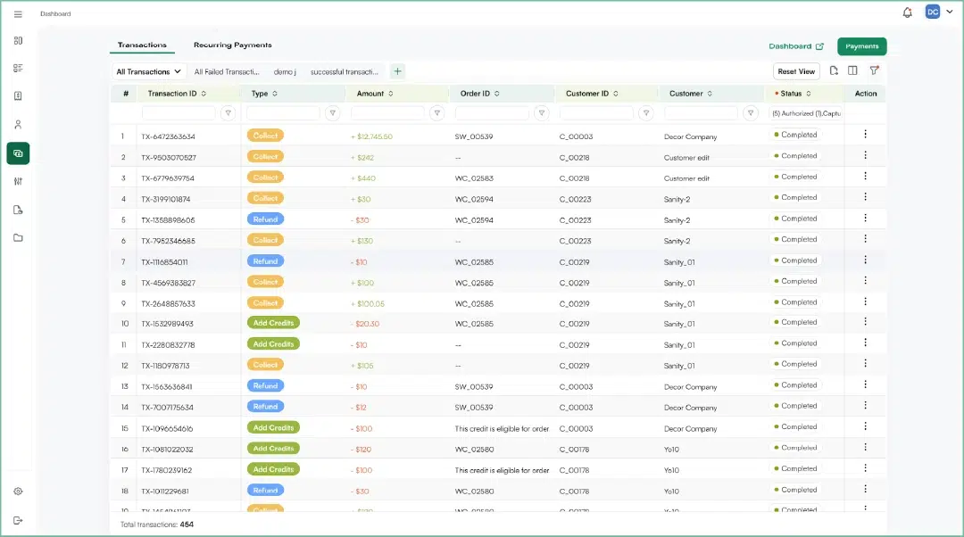Click the logout icon at sidebar bottom
The image size is (964, 537).
tap(18, 520)
